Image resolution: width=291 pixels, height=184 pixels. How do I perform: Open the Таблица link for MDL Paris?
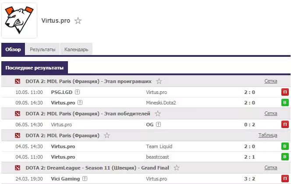(268, 135)
